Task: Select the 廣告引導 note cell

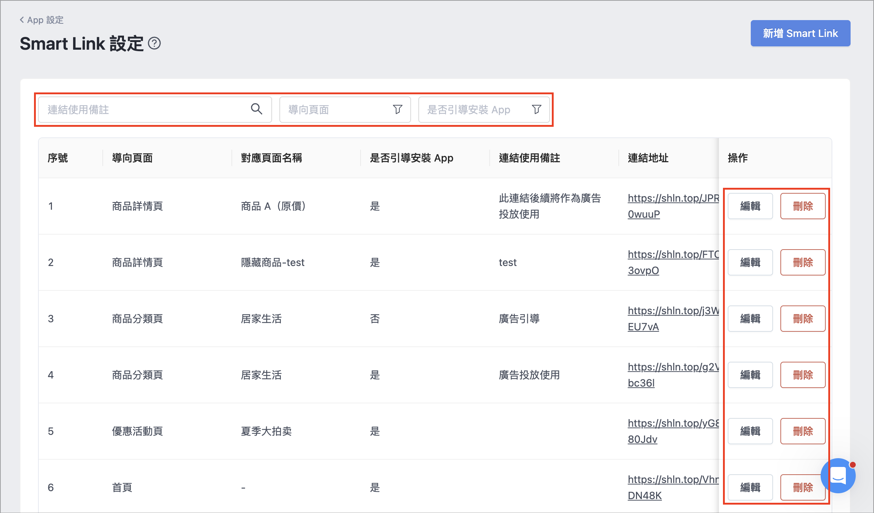Action: pyautogui.click(x=519, y=319)
